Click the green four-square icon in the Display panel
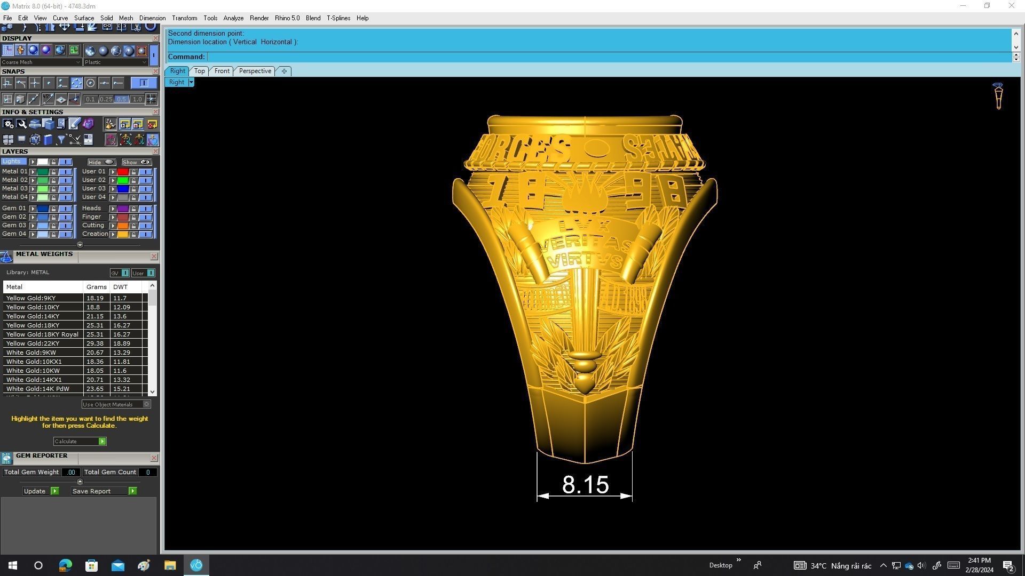 [x=74, y=50]
